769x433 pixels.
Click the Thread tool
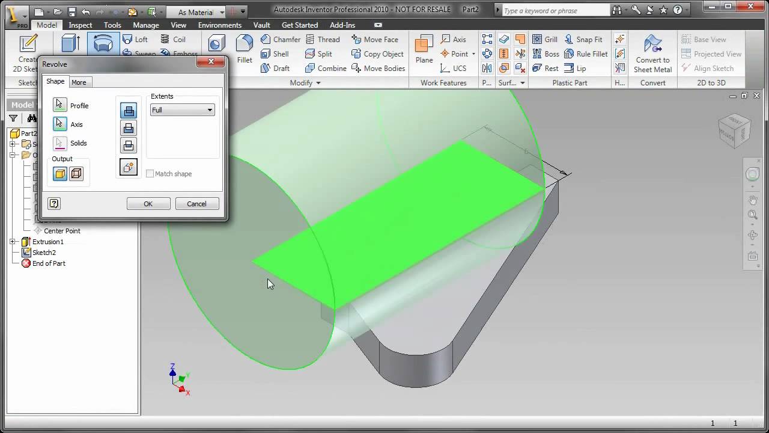pos(323,39)
